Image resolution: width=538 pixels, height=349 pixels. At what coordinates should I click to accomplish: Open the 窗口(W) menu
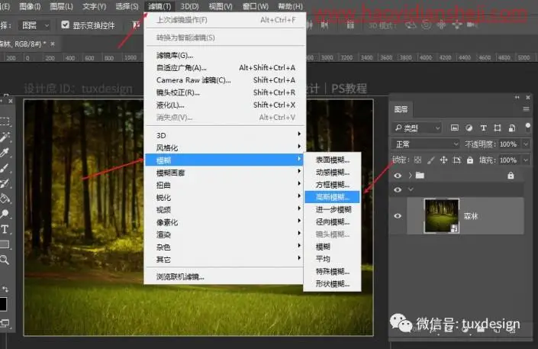(256, 6)
